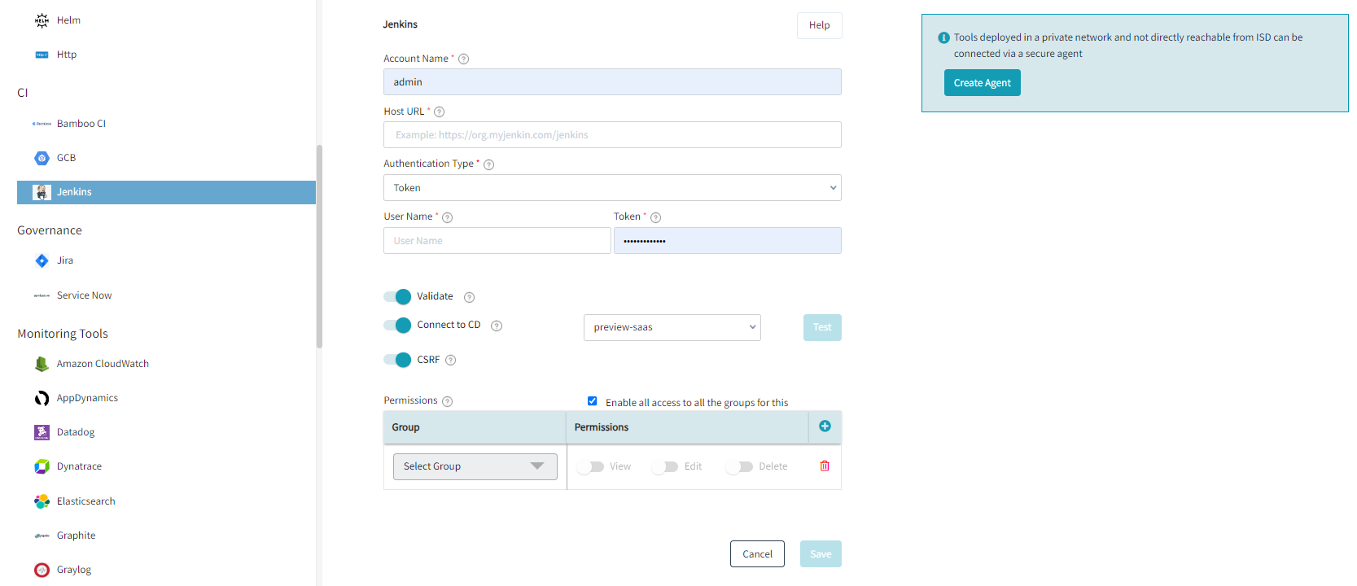This screenshot has width=1357, height=586.
Task: Click the help icon next to Token label
Action: pos(655,217)
